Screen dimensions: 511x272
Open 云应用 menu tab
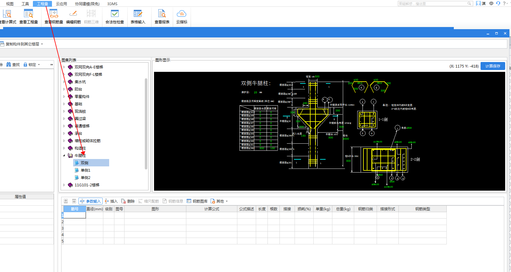(61, 4)
